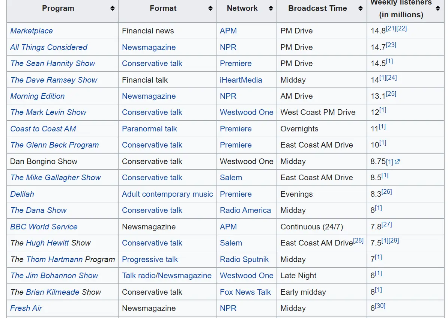Viewport: 448px width, 318px height.
Task: Click the Network column sort arrows
Action: tap(271, 8)
